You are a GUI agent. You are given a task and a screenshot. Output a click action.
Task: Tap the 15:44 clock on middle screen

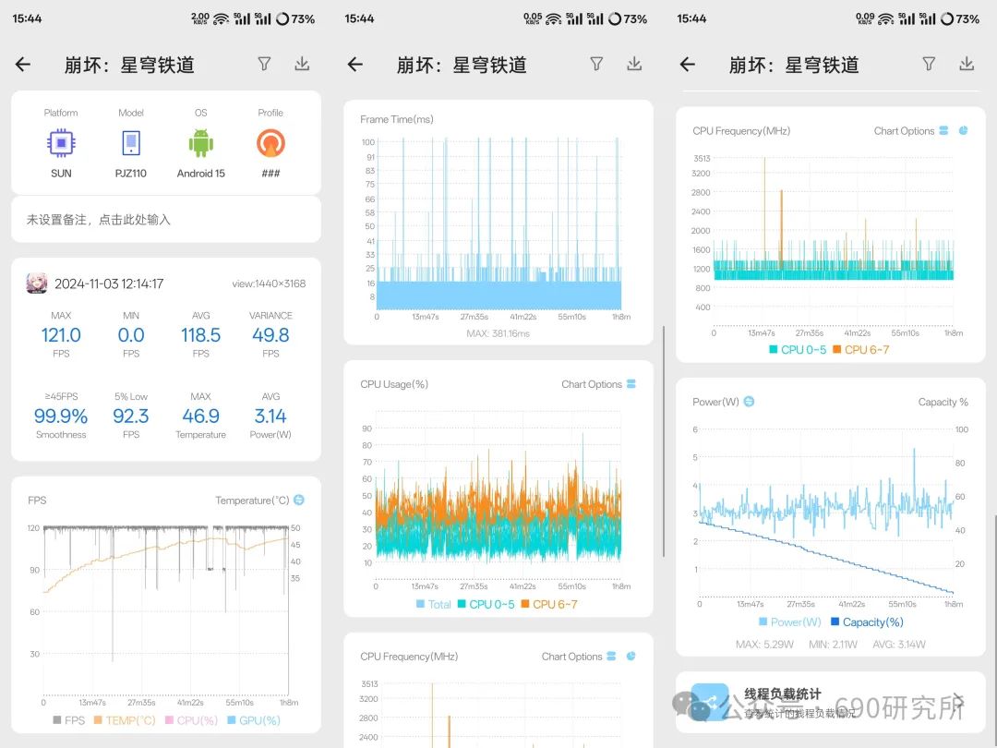pyautogui.click(x=359, y=18)
